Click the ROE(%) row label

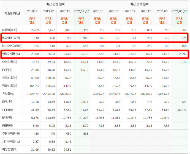pyautogui.click(x=7, y=70)
